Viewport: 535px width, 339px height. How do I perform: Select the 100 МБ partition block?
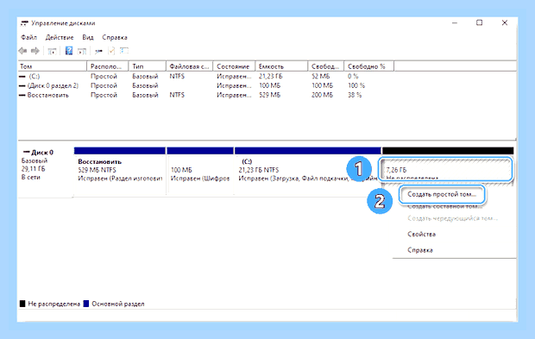200,171
